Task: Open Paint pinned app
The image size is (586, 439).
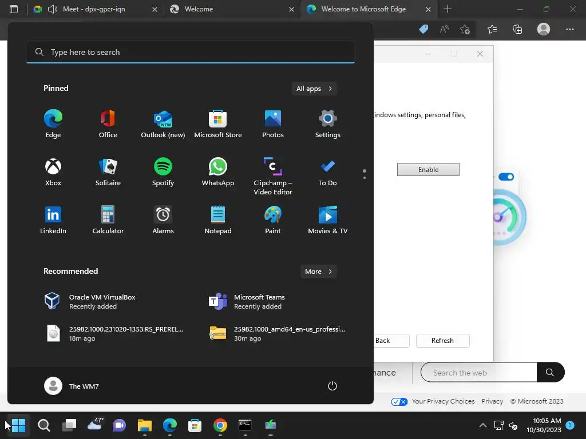Action: point(273,220)
